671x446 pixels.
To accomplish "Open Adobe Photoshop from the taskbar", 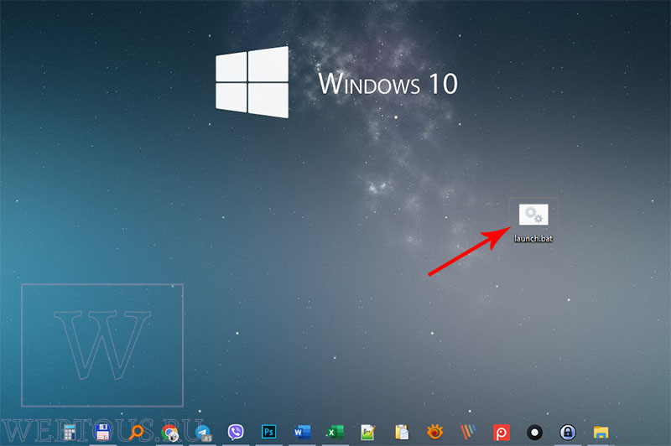I will point(268,432).
